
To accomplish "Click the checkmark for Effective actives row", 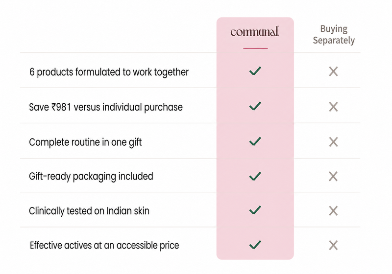I will pyautogui.click(x=255, y=245).
